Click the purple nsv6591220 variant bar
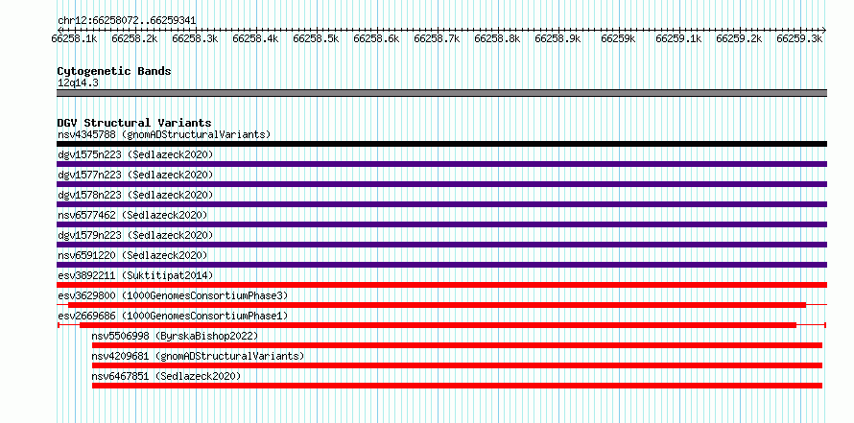This screenshot has width=854, height=423. (x=441, y=265)
